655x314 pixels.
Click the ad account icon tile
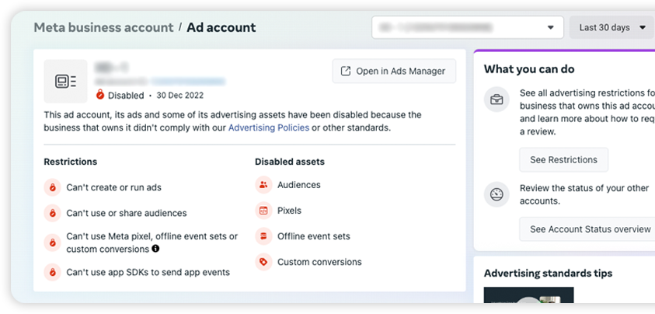point(65,81)
